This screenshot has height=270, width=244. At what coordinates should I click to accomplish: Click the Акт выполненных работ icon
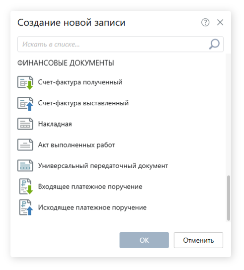(x=25, y=144)
